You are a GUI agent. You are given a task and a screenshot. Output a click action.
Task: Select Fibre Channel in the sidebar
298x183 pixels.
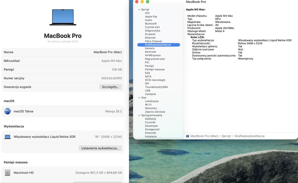pyautogui.click(x=153, y=41)
